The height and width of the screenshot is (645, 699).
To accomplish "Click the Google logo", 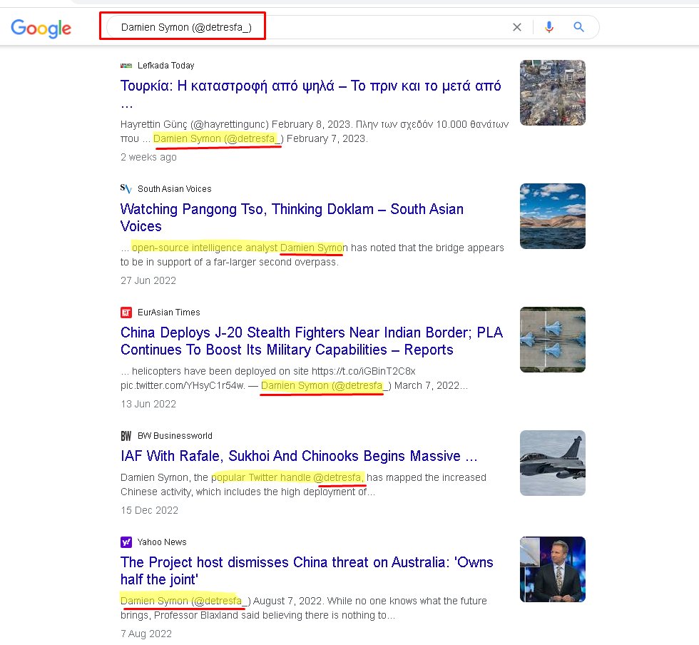I will (41, 29).
